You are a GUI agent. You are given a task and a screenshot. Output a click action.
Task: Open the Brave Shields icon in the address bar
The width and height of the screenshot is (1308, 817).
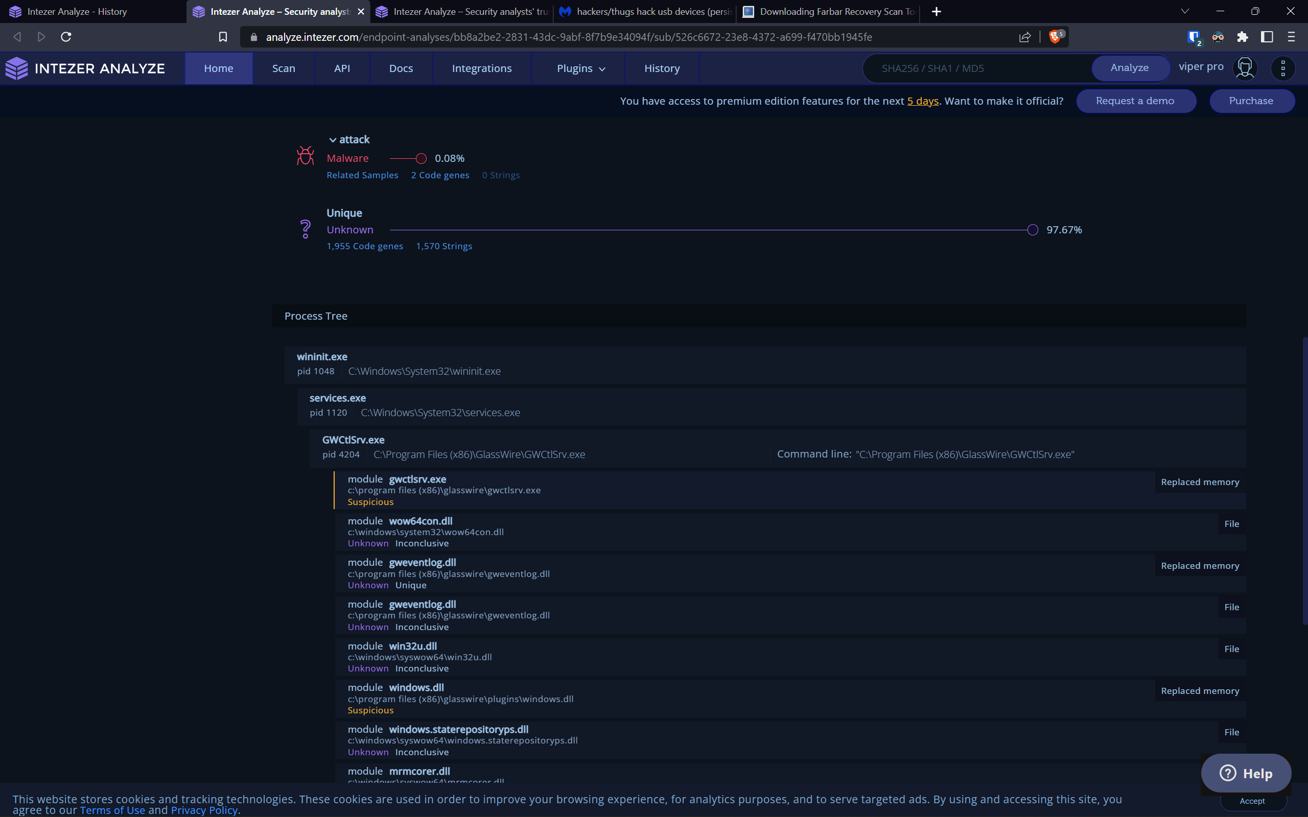1056,37
